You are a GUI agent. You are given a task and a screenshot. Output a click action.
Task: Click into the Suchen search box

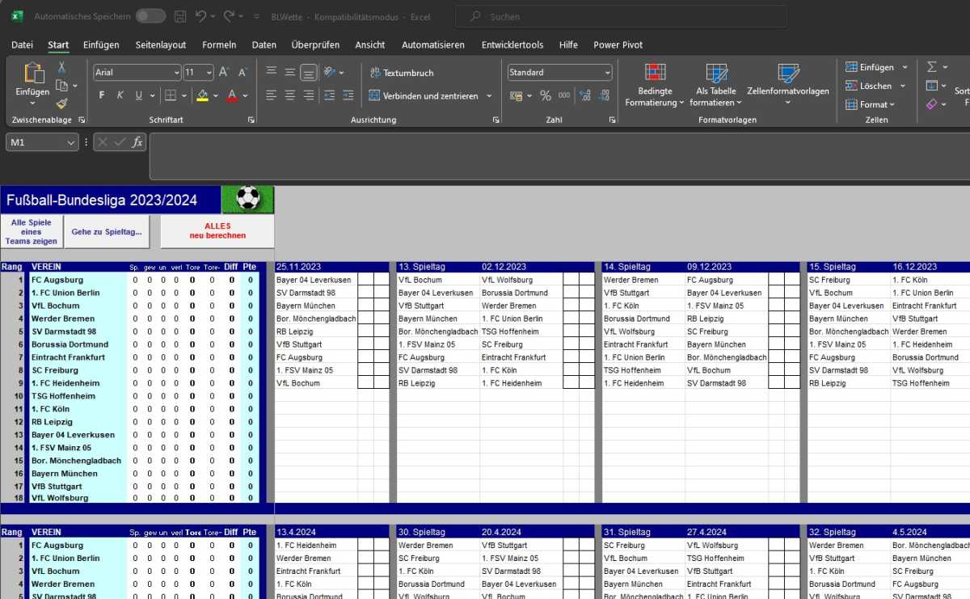click(621, 16)
